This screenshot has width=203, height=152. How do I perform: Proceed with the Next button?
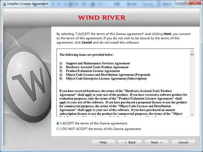point(156,142)
